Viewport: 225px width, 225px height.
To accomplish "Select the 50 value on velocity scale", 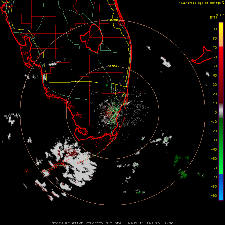I will click(215, 66).
